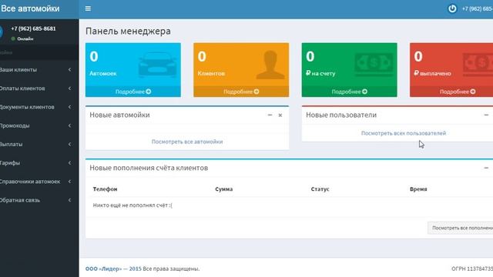Expand the Документы клиентов menu chevron
Image resolution: width=493 pixels, height=277 pixels.
70,107
